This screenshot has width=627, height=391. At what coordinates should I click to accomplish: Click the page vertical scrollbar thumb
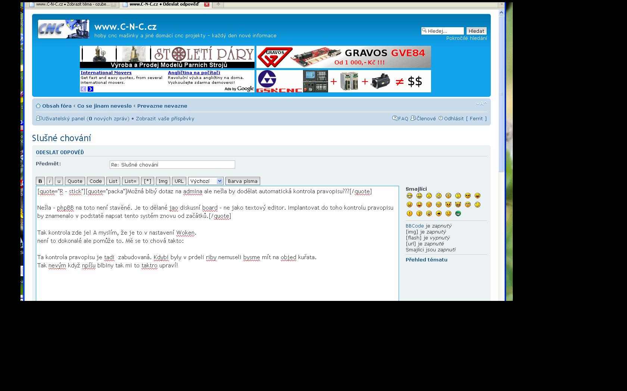[x=501, y=93]
